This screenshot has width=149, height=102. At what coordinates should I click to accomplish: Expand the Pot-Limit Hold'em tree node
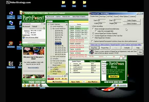[x=51, y=57]
